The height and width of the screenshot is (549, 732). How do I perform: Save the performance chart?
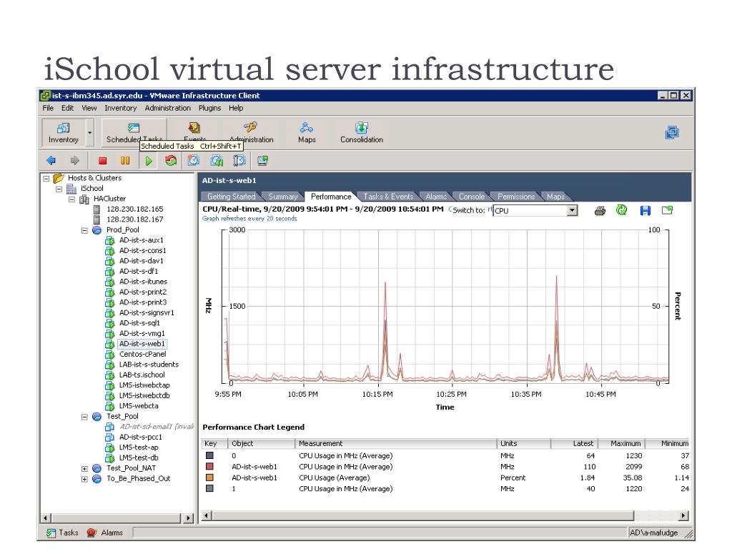[646, 211]
